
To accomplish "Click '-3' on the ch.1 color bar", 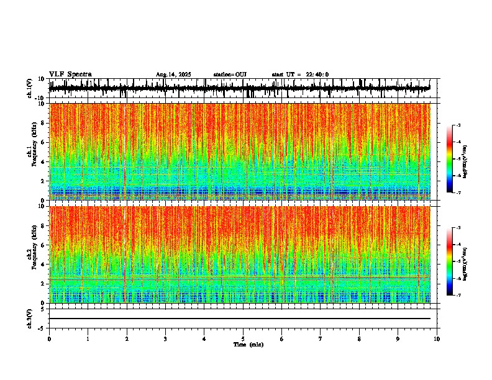I will (x=458, y=125).
